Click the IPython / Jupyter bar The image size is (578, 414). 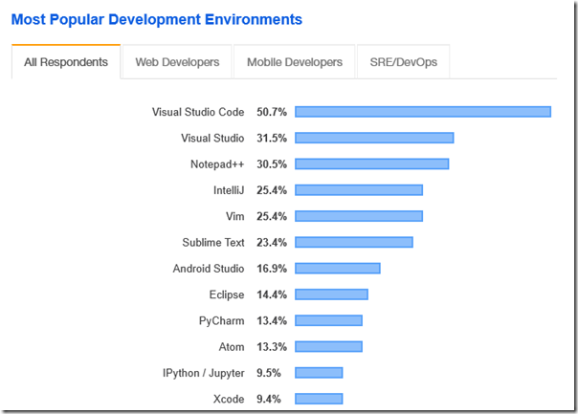[319, 373]
